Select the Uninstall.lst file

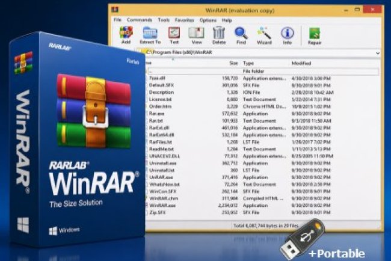pyautogui.click(x=162, y=170)
